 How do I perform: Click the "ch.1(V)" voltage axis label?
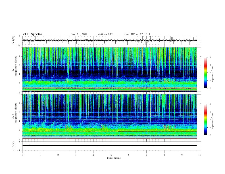[14, 40]
